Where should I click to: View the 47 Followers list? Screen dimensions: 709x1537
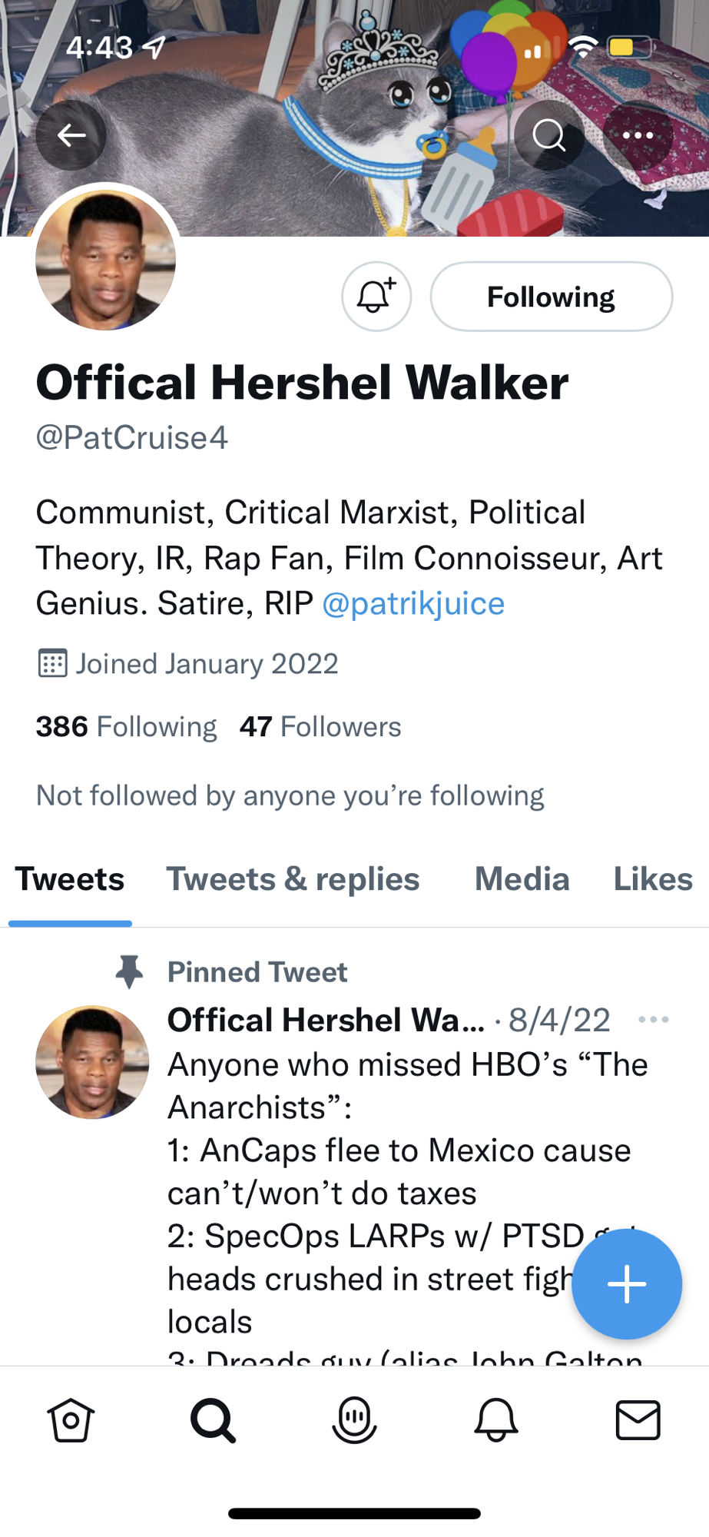point(320,726)
